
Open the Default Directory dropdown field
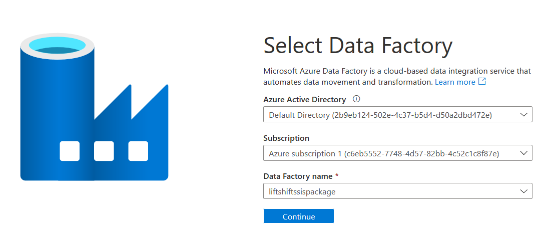[x=390, y=115]
